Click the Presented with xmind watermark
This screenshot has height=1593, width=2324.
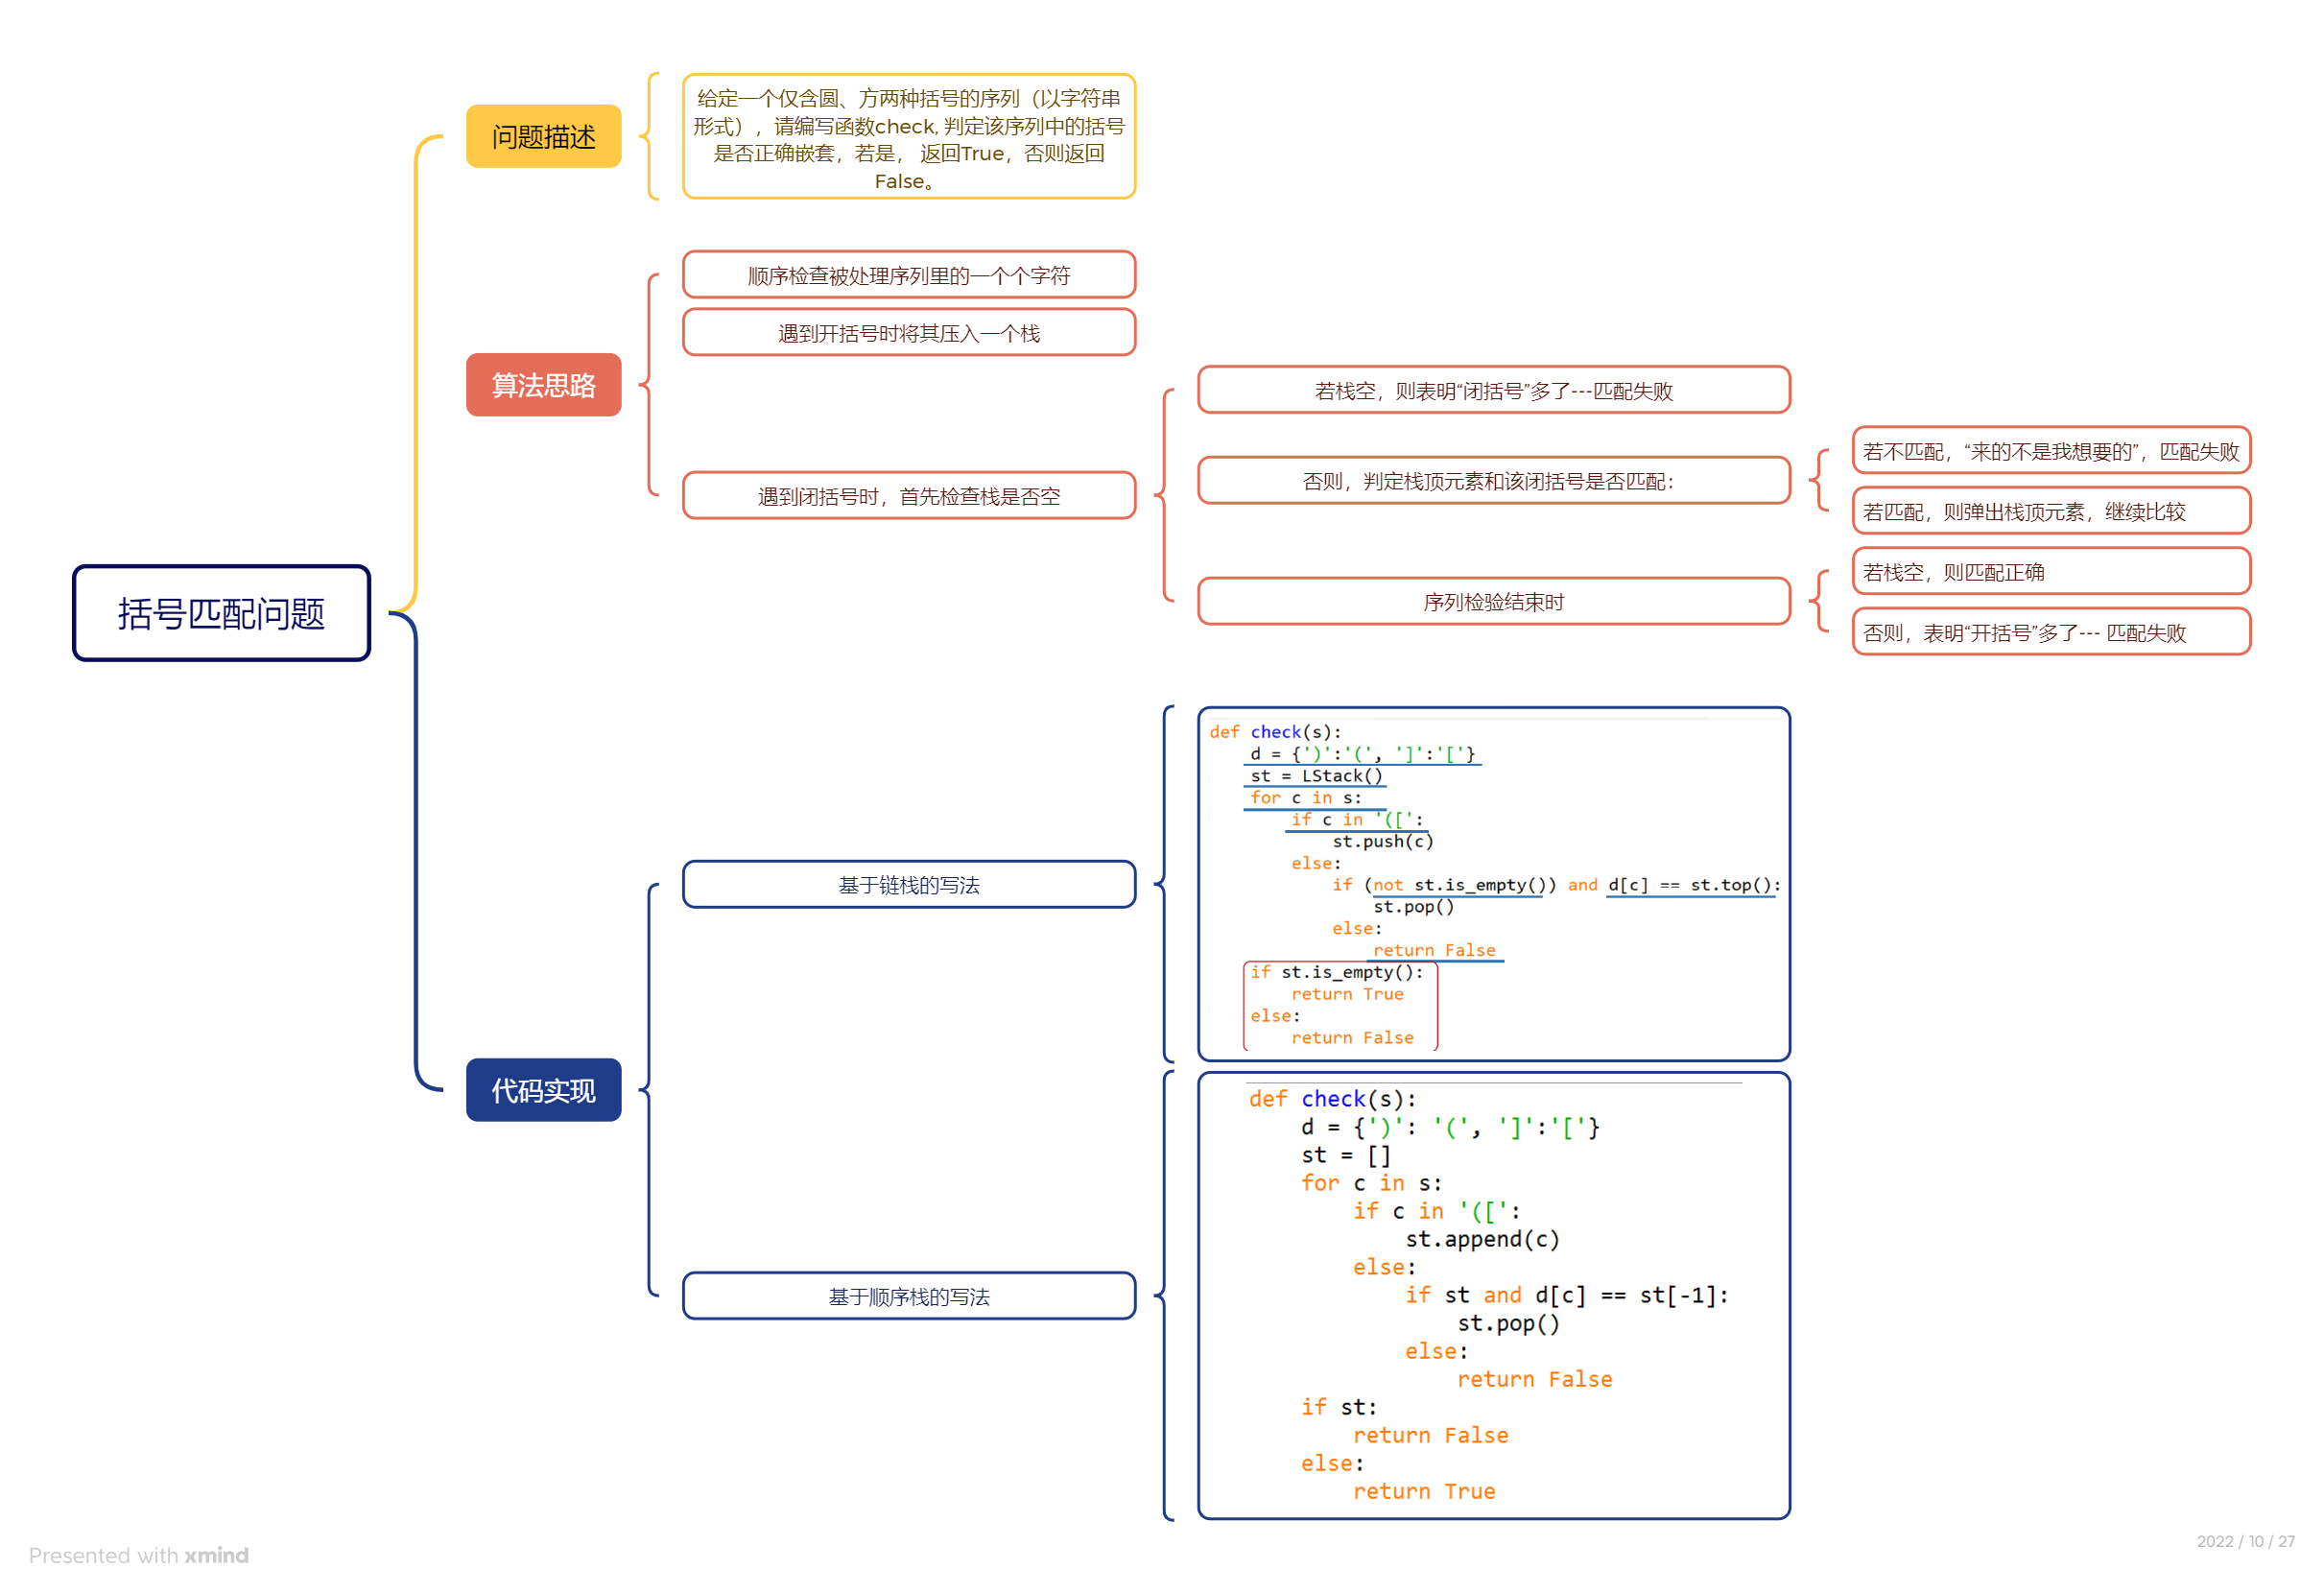[138, 1555]
